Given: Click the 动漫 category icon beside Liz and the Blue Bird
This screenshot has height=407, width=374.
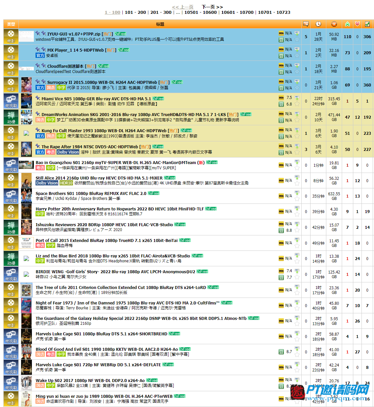Looking at the screenshot, I should click(11, 258).
